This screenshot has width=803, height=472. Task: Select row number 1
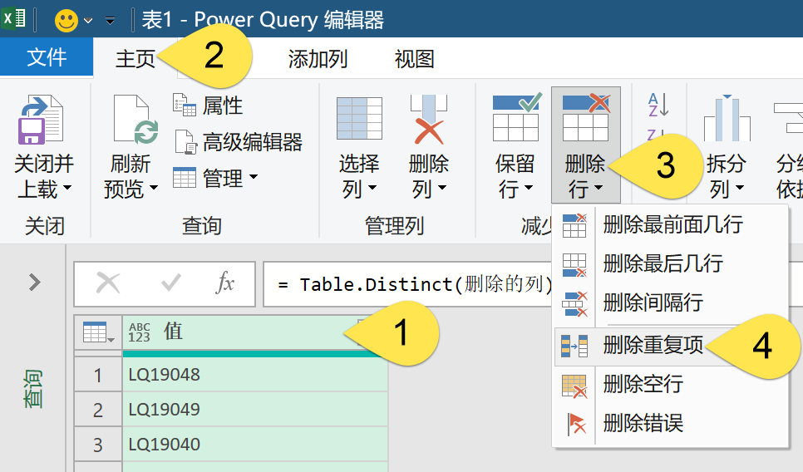tap(98, 376)
